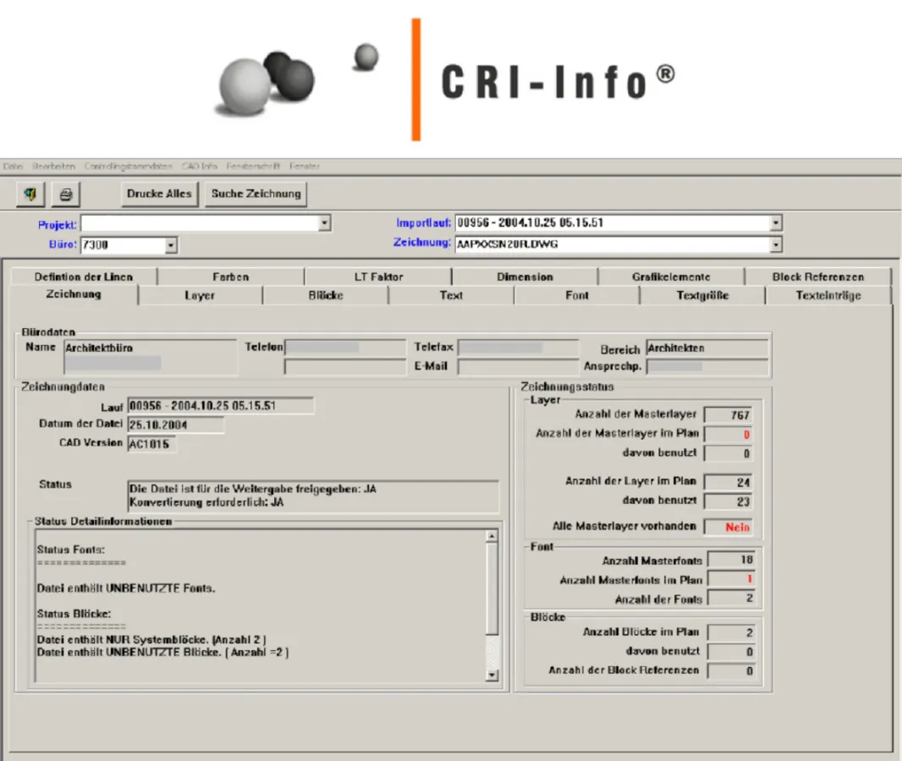
Task: Switch to the Layer tab
Action: pos(201,295)
